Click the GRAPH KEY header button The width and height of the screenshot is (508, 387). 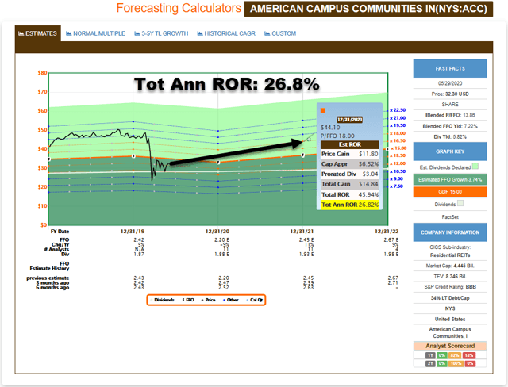tap(450, 151)
